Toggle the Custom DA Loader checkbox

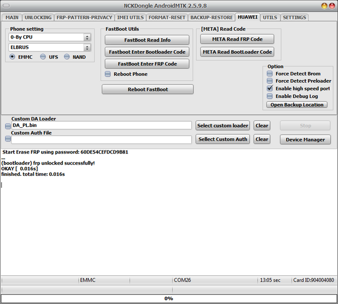[x=8, y=126]
